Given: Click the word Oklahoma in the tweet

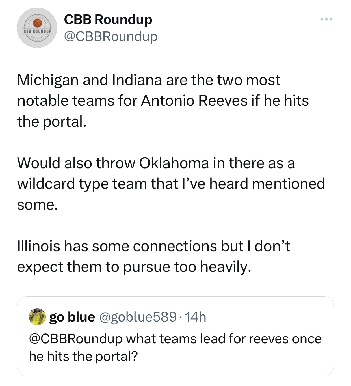Looking at the screenshot, I should 174,163.
